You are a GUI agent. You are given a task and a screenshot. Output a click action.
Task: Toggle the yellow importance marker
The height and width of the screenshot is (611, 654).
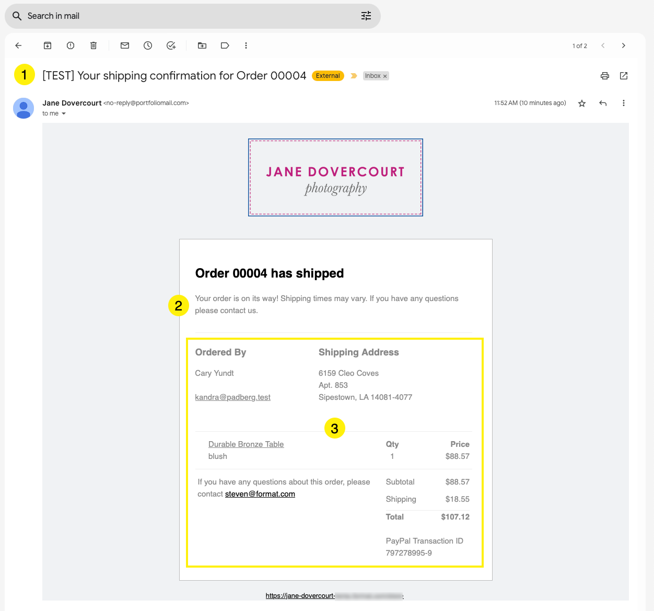tap(354, 76)
